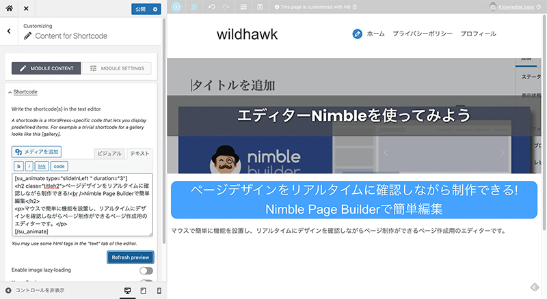
Task: Click the bold 'b' quicktag button
Action: tap(19, 166)
